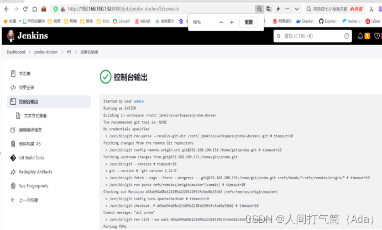Screen dimensions: 382x230
Task: Expand the address bar dropdown chevron
Action: (297, 9)
